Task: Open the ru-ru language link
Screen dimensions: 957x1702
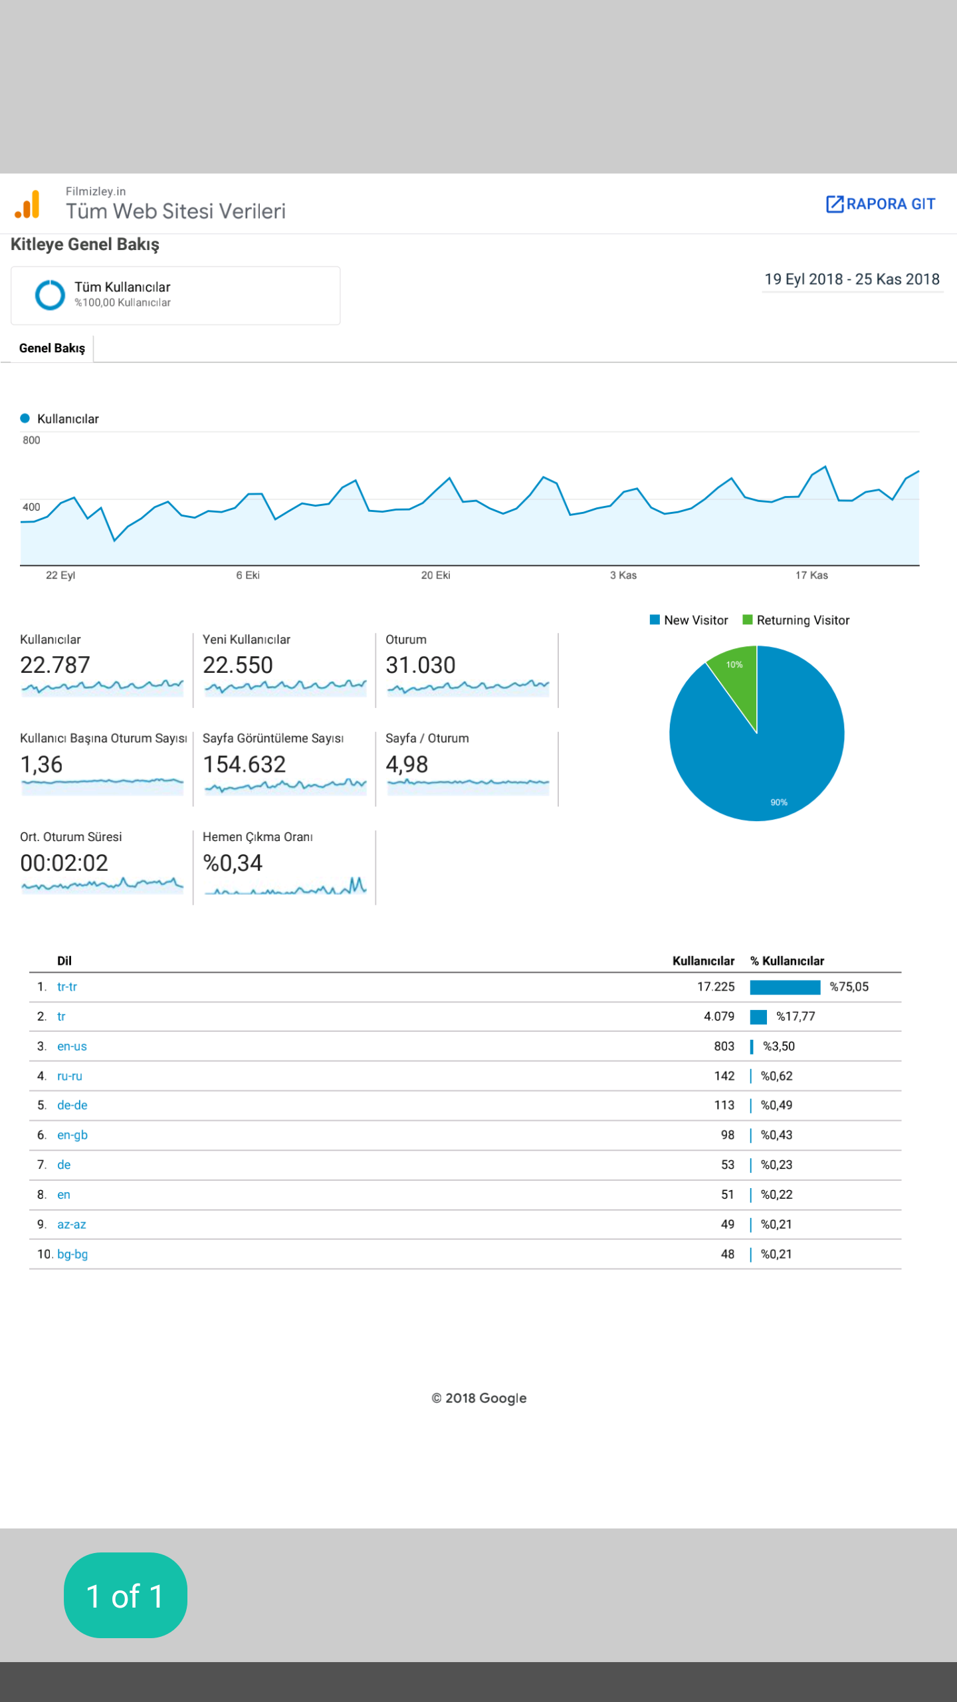Action: [x=70, y=1076]
